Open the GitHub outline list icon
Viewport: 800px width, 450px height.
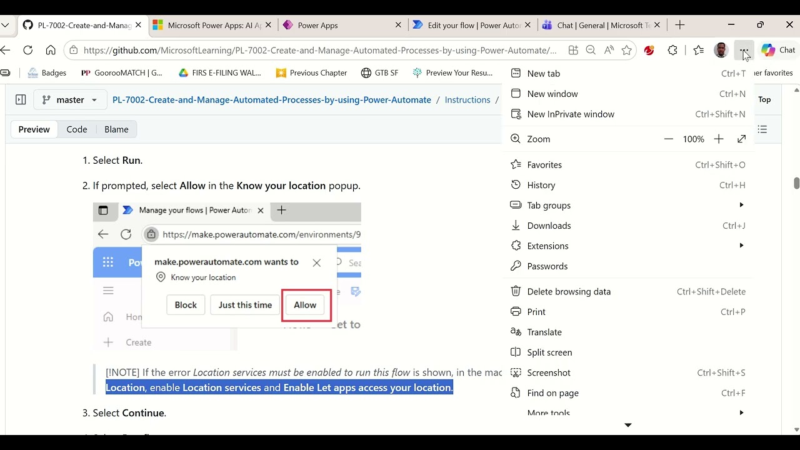coord(762,129)
